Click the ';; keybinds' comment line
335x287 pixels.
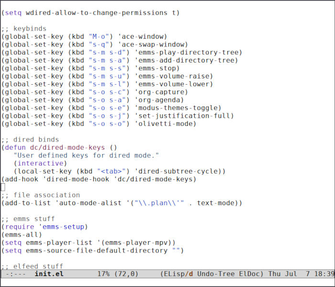(24, 29)
